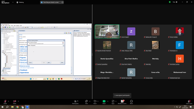The width and height of the screenshot is (194, 109).
Task: Click the Leave room button
Action: coord(189,102)
